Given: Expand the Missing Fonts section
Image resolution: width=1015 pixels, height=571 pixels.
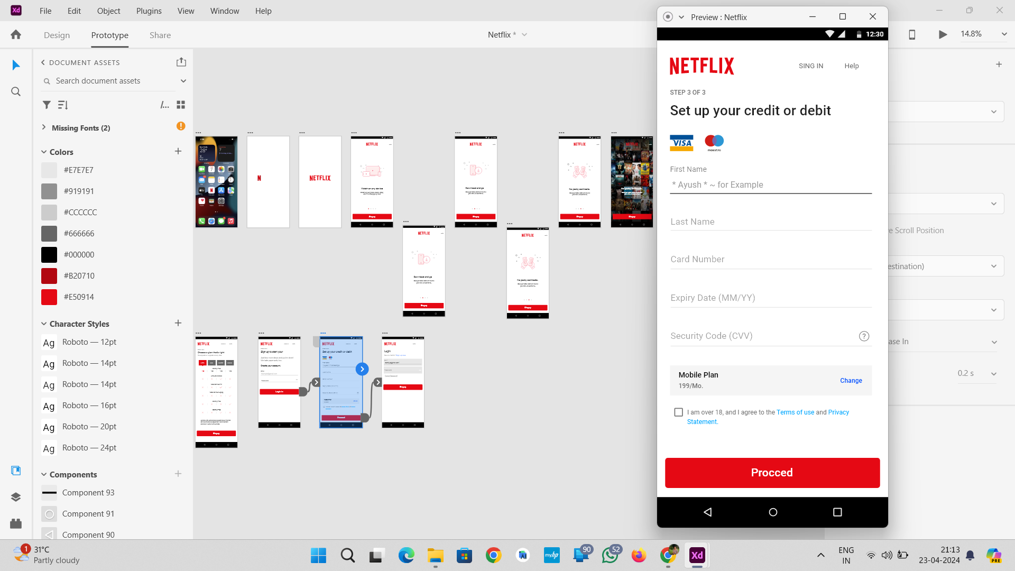Looking at the screenshot, I should 44,127.
